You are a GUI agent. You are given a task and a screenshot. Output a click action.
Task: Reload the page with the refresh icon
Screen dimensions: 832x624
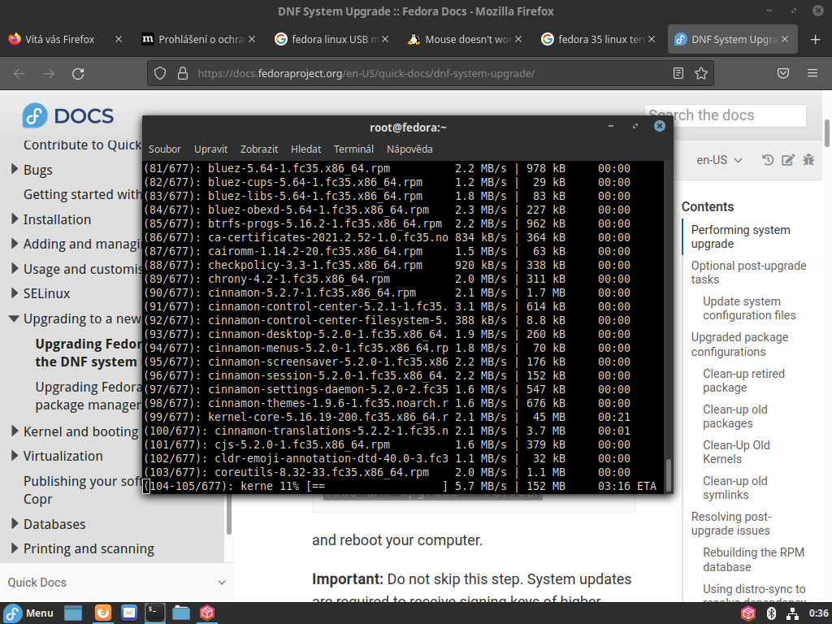(x=78, y=74)
